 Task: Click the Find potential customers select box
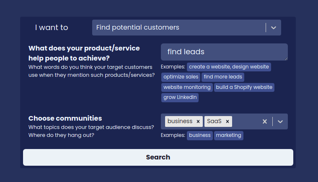click(186, 28)
